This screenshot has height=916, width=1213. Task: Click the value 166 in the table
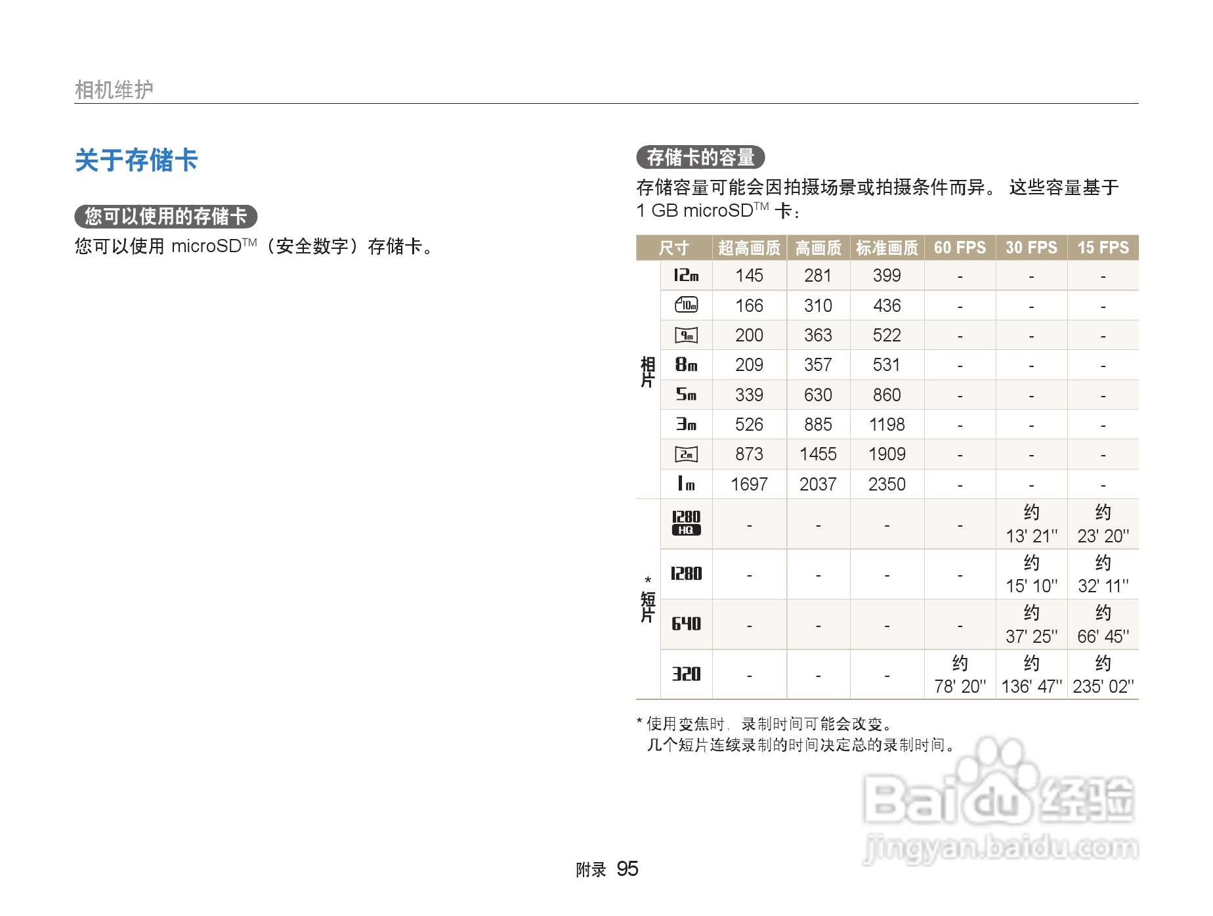pos(749,306)
